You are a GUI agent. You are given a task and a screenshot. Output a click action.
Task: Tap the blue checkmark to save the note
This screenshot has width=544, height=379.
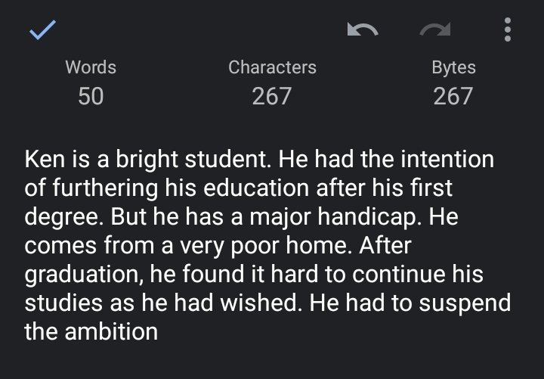click(42, 30)
